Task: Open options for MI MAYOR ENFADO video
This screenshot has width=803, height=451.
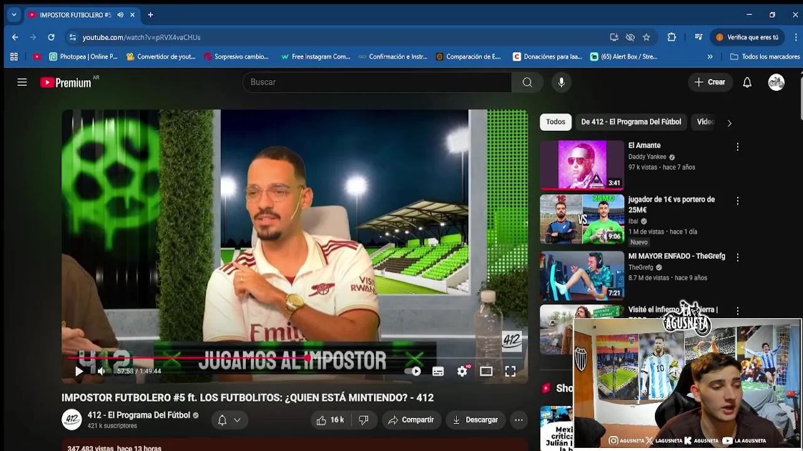Action: (x=738, y=257)
